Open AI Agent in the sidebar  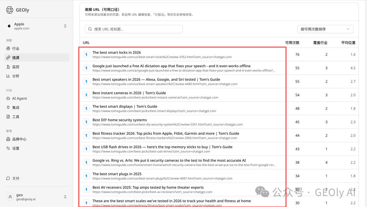[37, 98]
